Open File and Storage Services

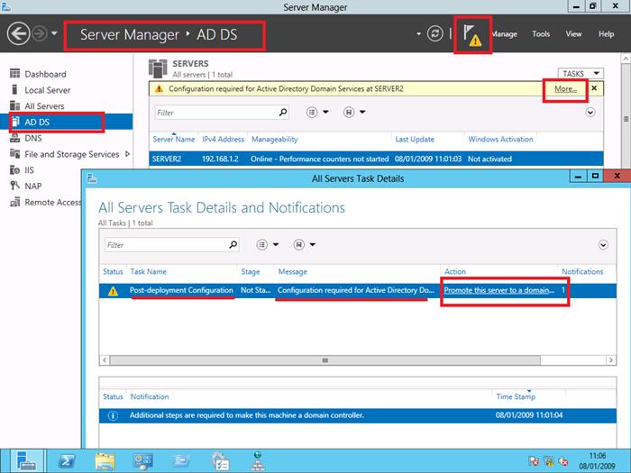pos(71,154)
